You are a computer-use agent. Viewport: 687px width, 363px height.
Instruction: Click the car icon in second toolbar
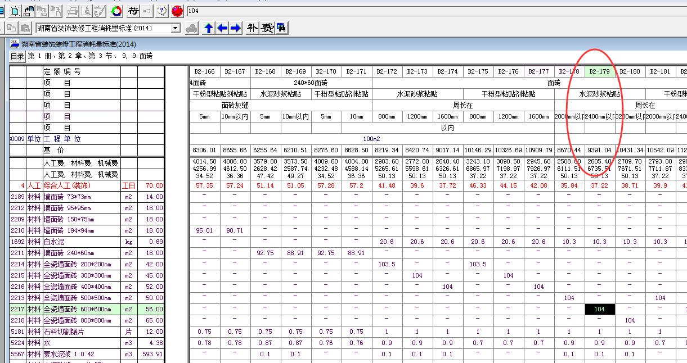click(x=192, y=28)
